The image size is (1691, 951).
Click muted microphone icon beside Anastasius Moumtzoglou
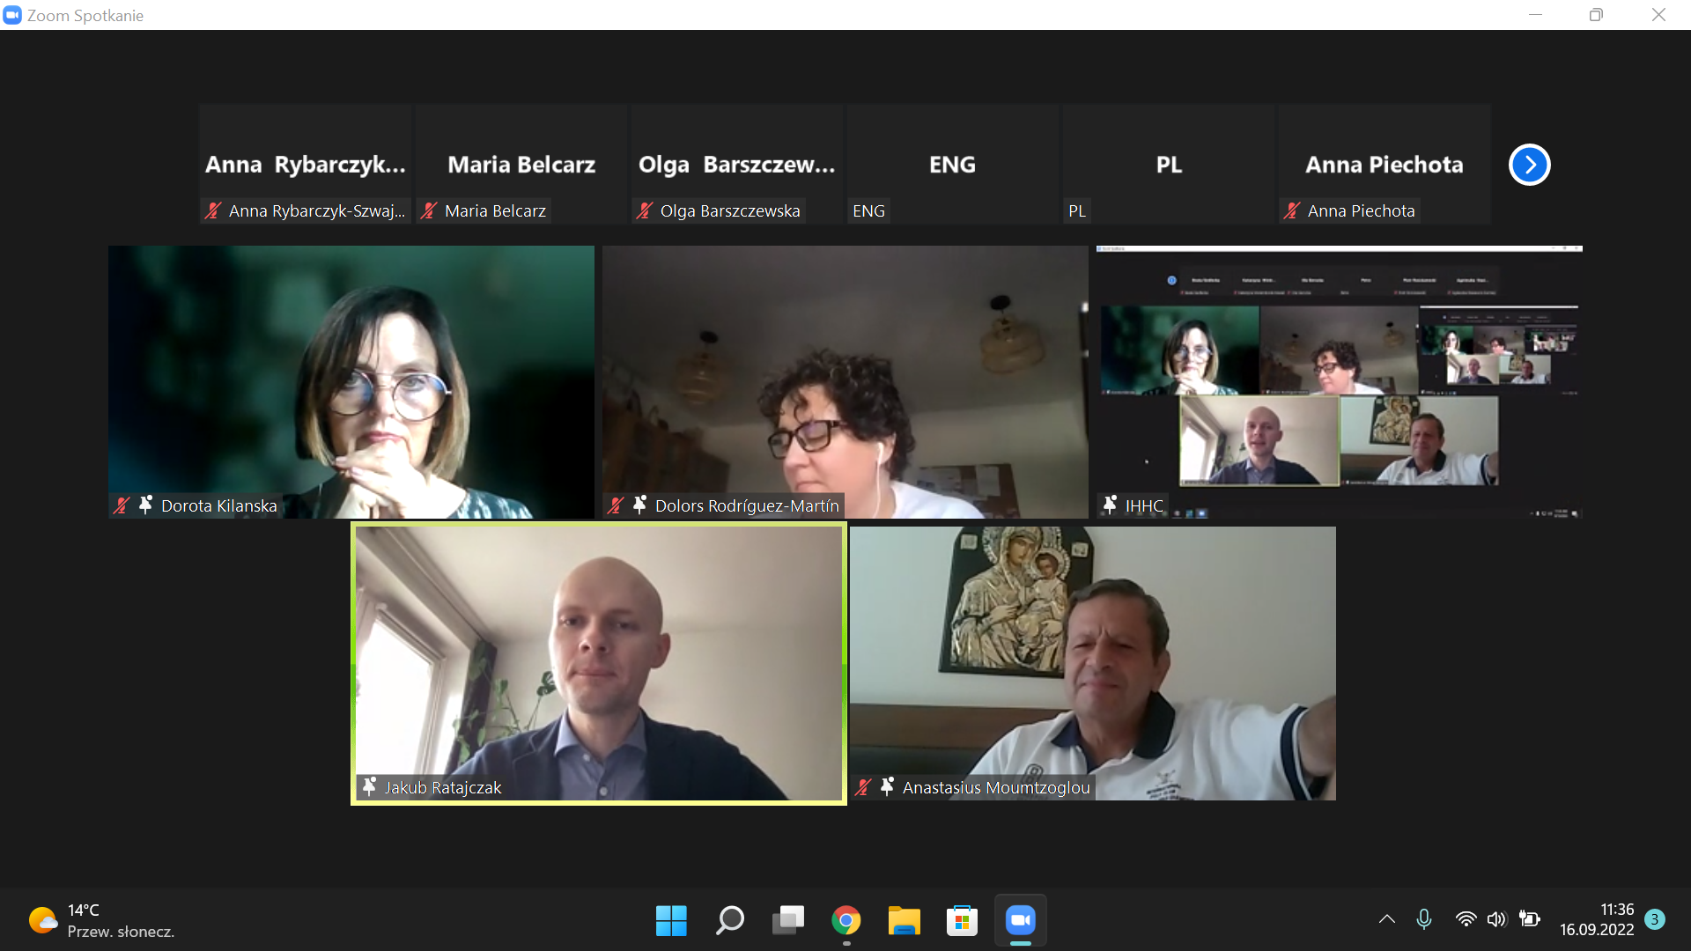[x=863, y=787]
